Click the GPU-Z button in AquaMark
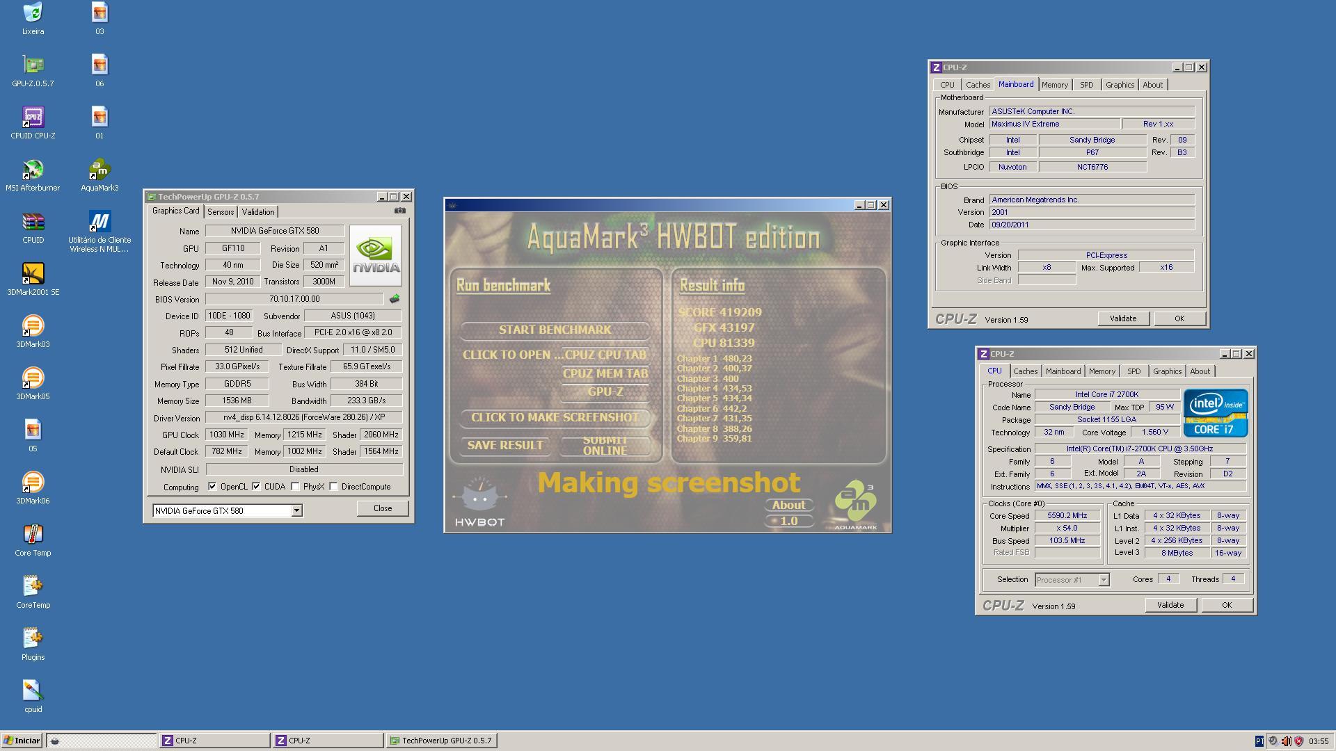This screenshot has width=1336, height=751. (605, 391)
